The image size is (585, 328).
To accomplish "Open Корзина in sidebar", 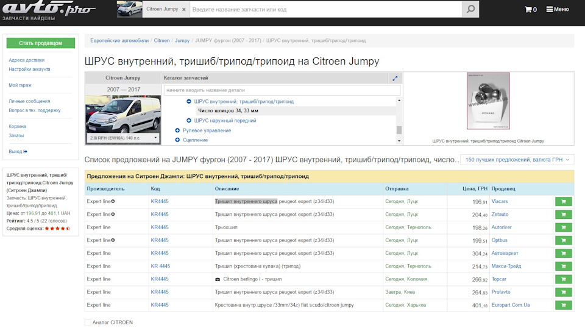I will (17, 126).
